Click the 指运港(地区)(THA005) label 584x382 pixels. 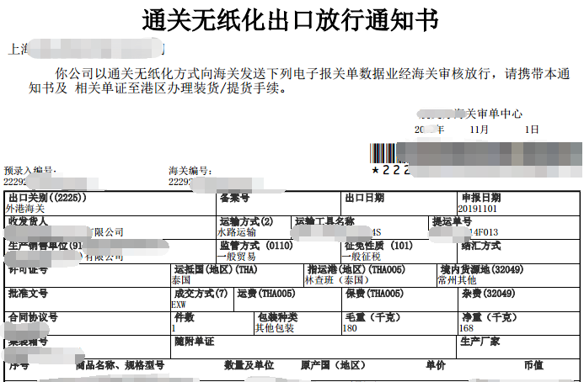(356, 269)
